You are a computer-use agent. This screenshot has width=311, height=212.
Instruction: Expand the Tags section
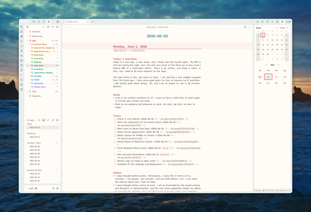(x=27, y=91)
